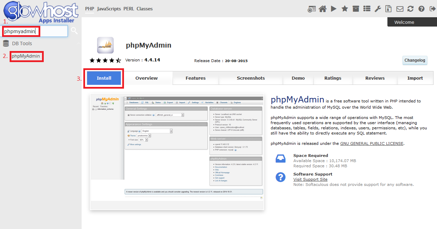
Task: Click the Space Required inbox icon
Action: (280, 159)
